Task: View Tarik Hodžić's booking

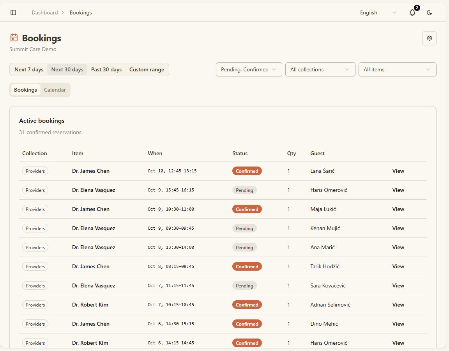Action: [x=398, y=266]
